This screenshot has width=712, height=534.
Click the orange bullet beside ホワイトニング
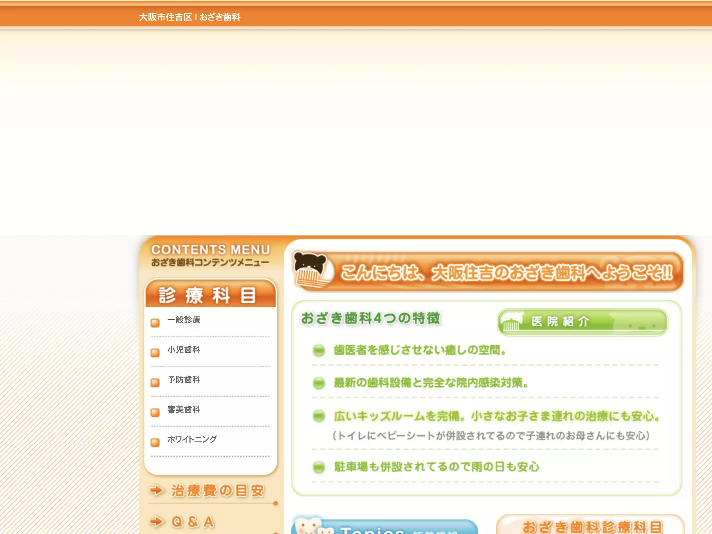pos(155,443)
